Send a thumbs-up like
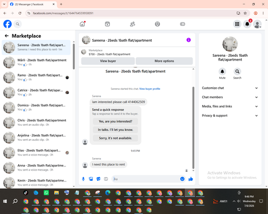The height and width of the screenshot is (214, 268). (x=191, y=179)
